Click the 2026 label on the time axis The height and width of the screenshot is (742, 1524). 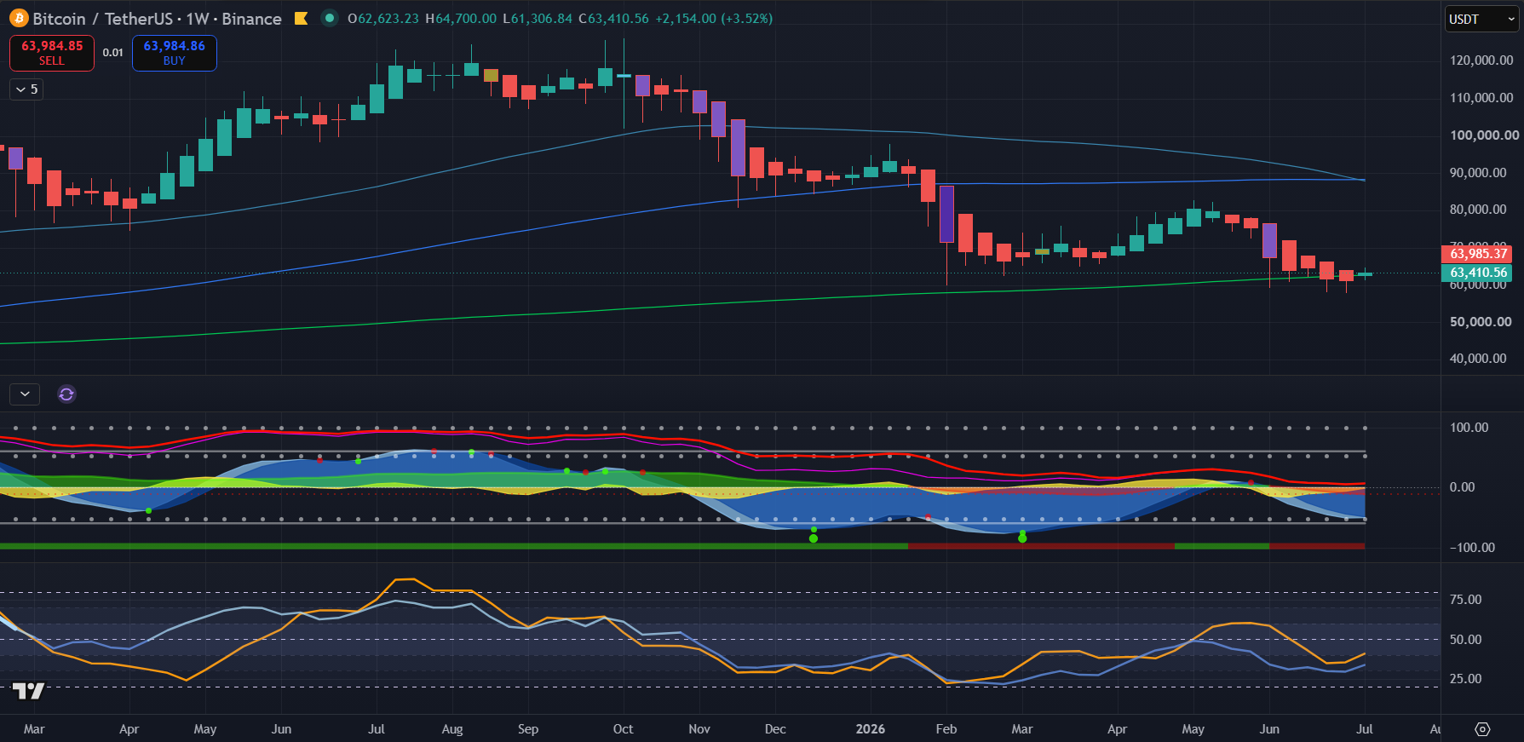[871, 729]
